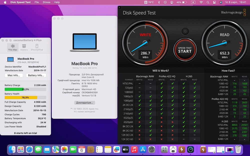Open the Trash from the Dock
Screen dimensions: 250x156
238,150
